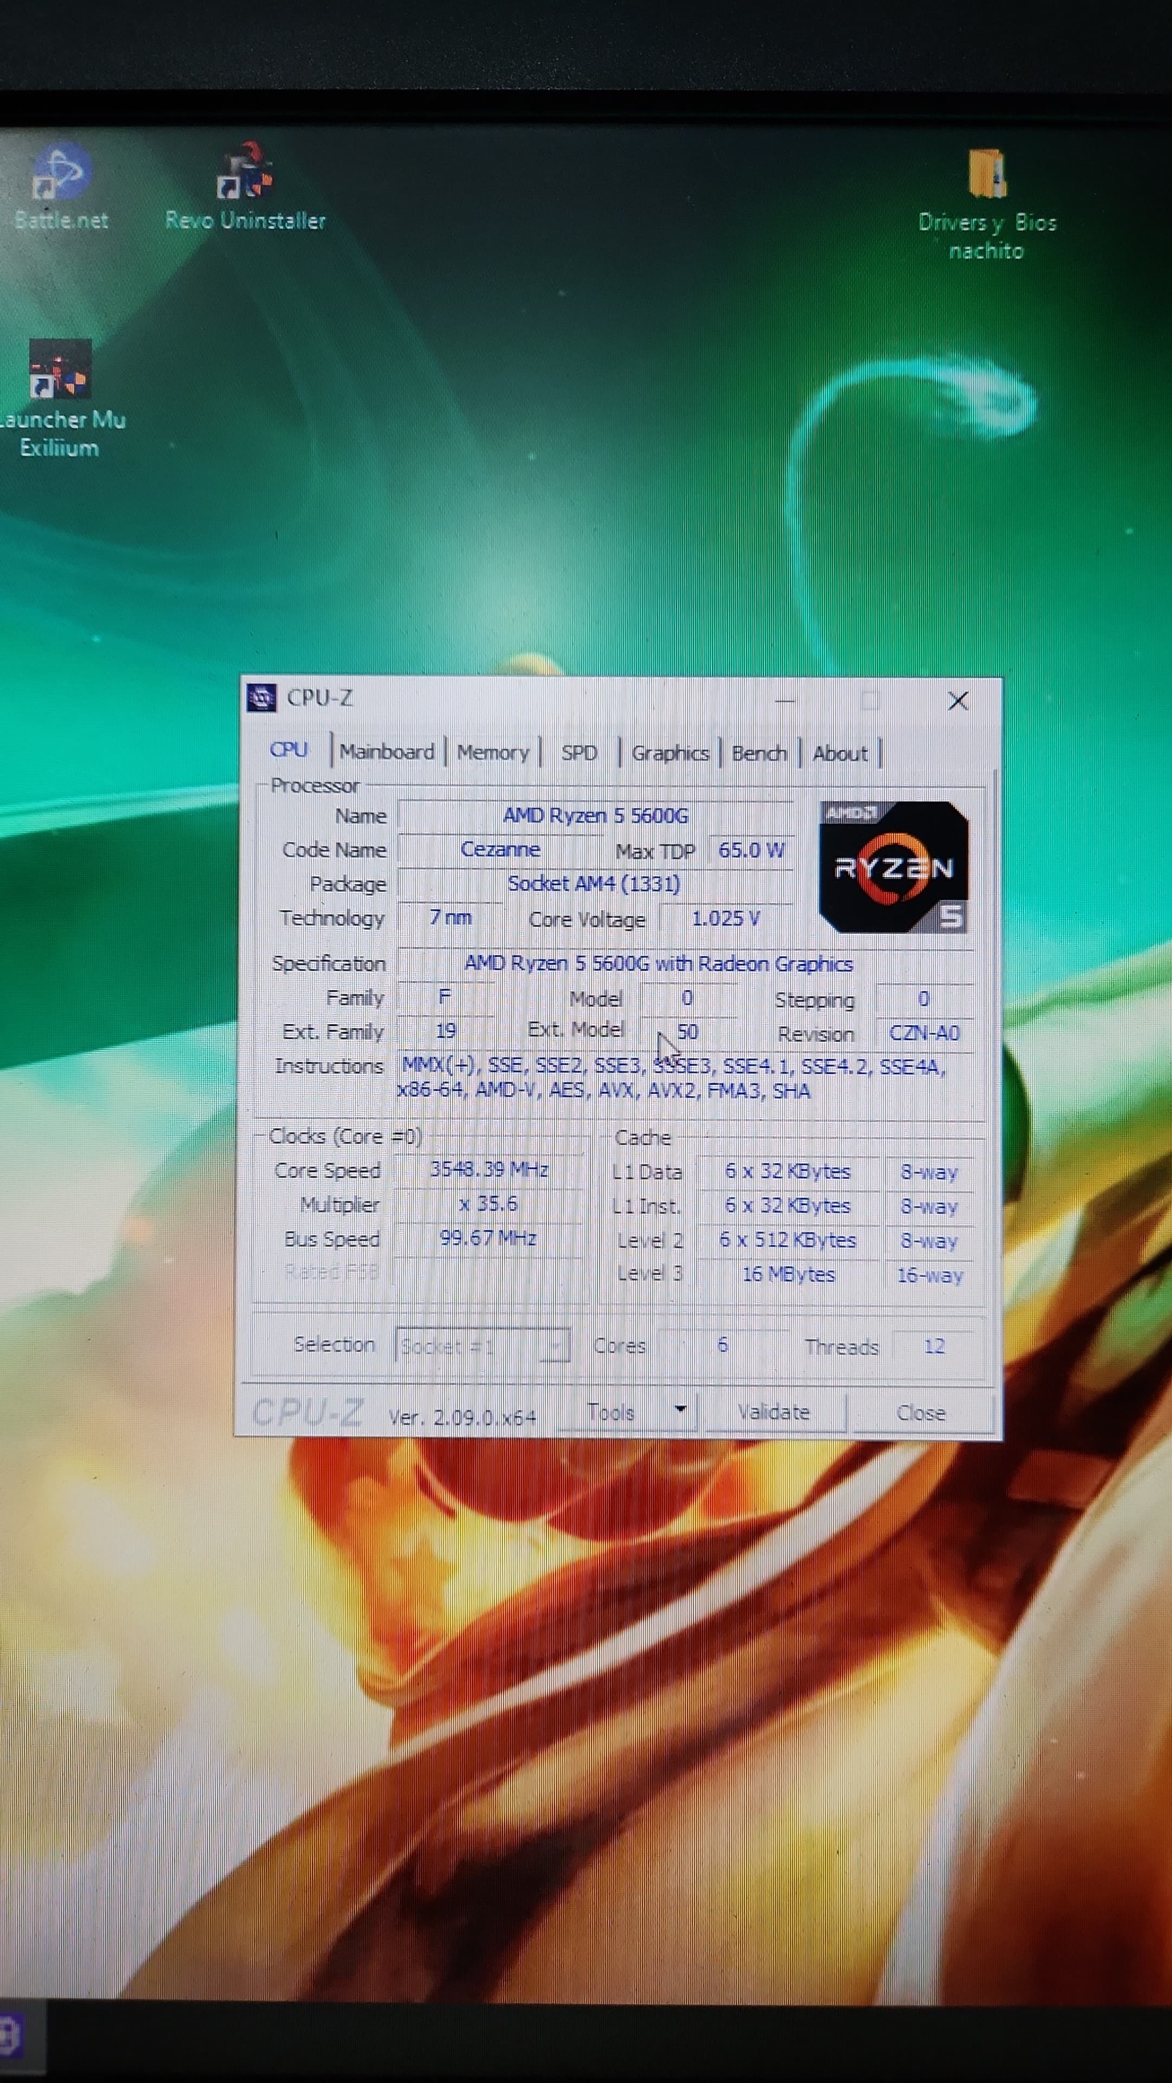Image resolution: width=1172 pixels, height=2083 pixels.
Task: Select the 1.025 V core voltage value
Action: 725,918
